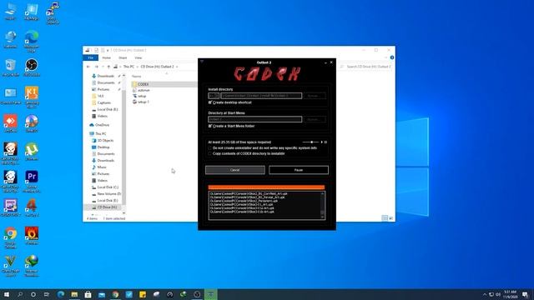Toggle Create desktop shortcut checkbox
The width and height of the screenshot is (534, 300).
tap(210, 102)
